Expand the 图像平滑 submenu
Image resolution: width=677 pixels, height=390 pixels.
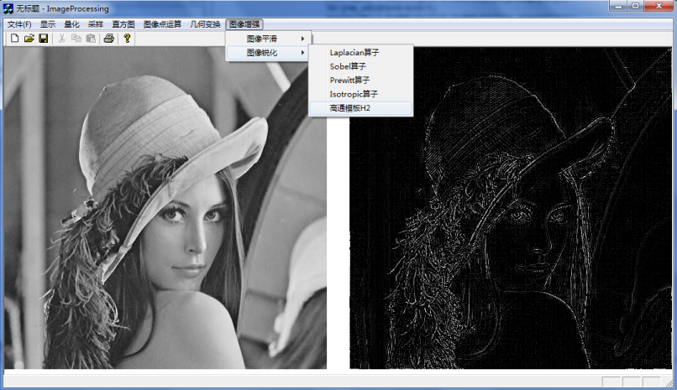267,39
